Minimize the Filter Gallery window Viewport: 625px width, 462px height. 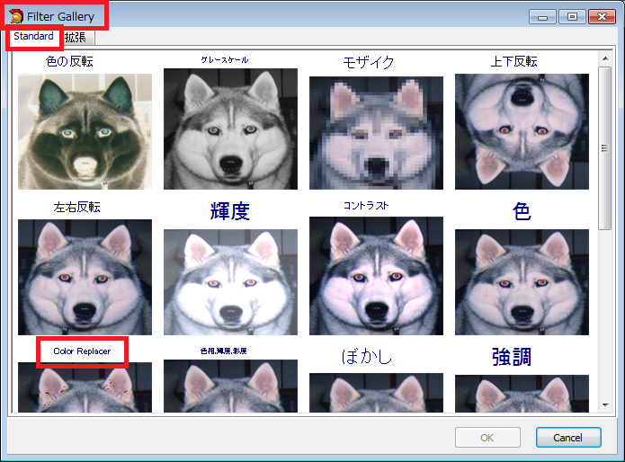point(542,17)
